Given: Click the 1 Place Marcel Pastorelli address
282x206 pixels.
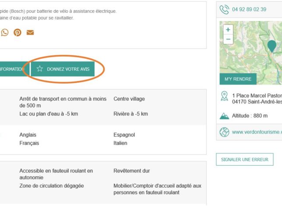Looking at the screenshot, I should (x=257, y=95).
